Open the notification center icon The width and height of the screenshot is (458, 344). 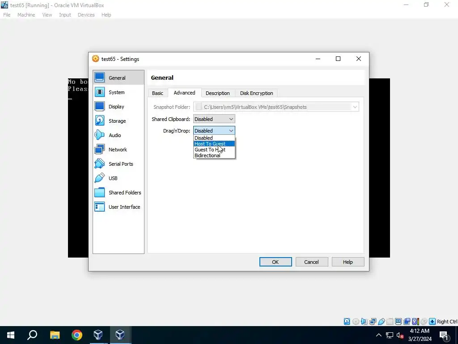(444, 335)
